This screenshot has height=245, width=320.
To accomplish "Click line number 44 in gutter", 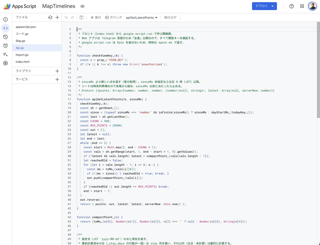I will (69, 217).
